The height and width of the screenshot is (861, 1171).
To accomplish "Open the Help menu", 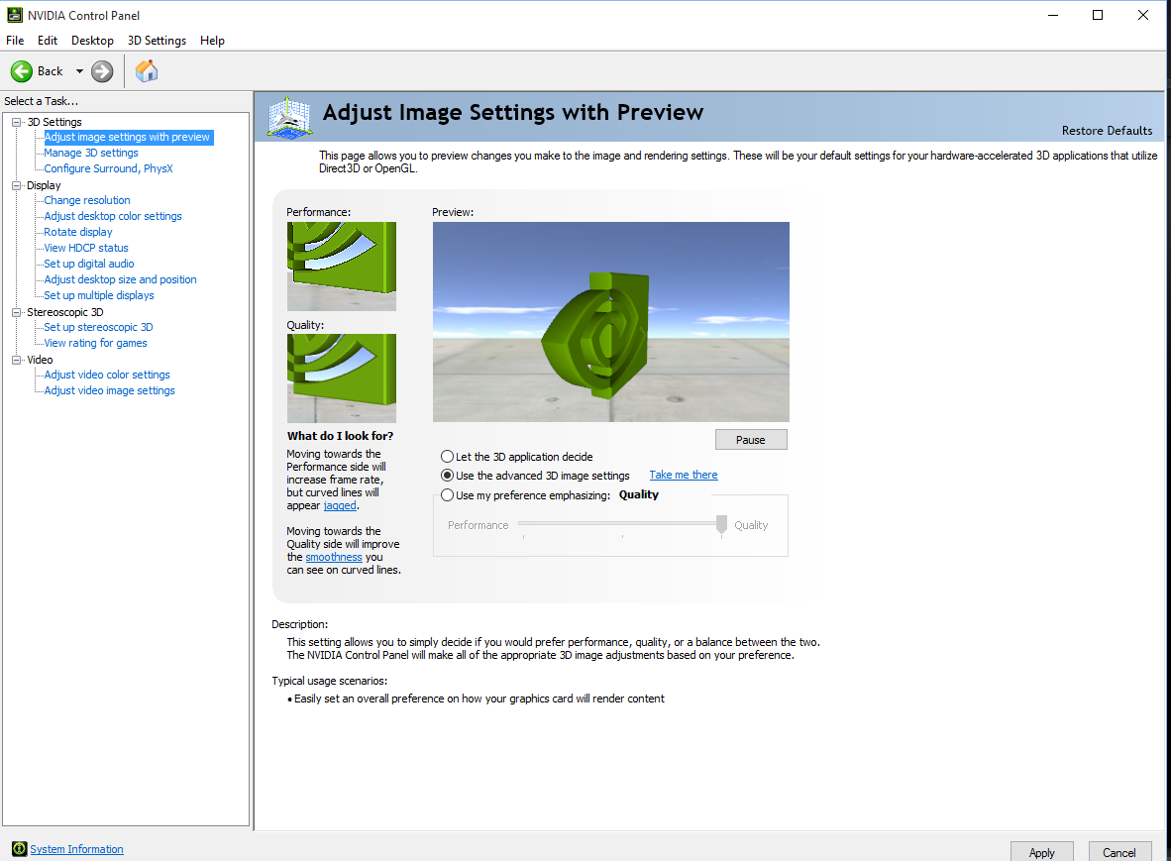I will pos(212,41).
